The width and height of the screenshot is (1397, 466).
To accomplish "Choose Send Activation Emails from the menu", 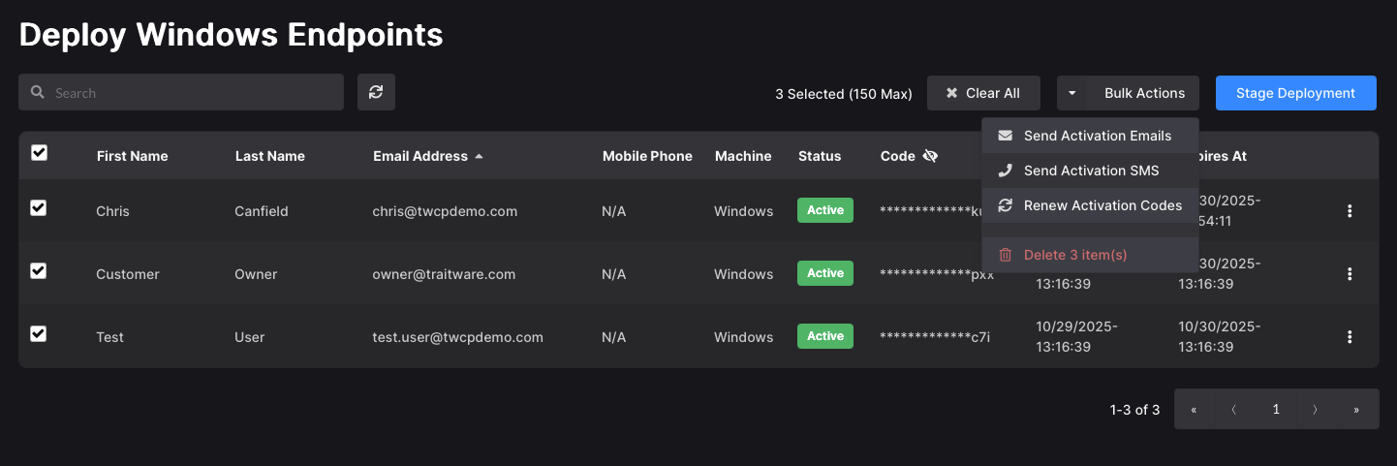I will tap(1097, 136).
